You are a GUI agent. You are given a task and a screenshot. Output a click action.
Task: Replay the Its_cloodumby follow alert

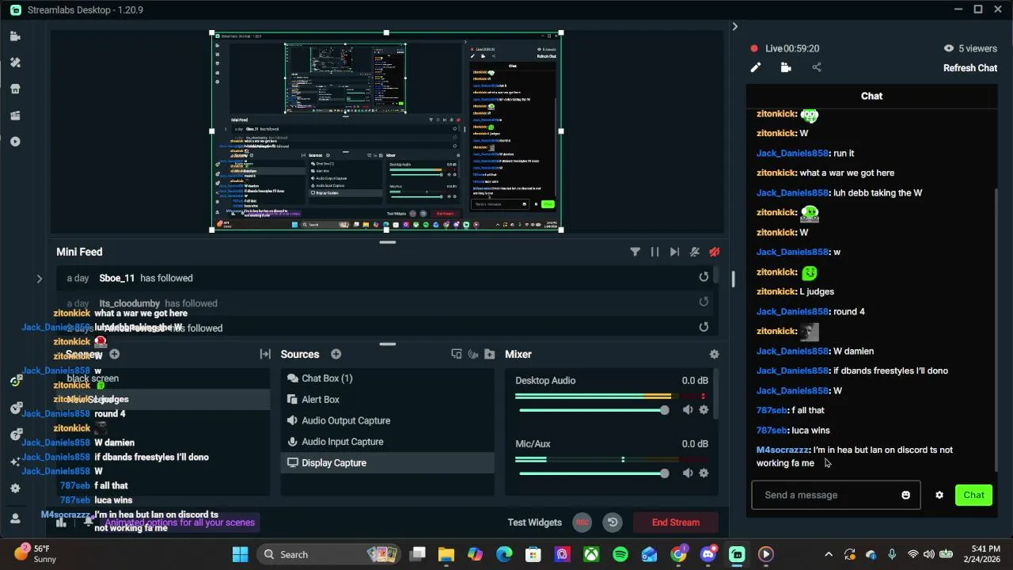coord(704,302)
